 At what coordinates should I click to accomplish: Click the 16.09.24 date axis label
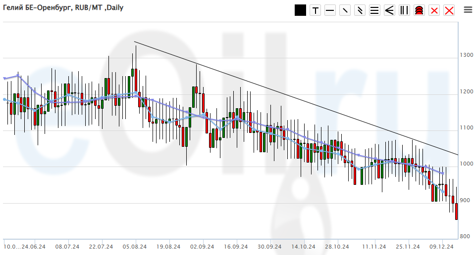click(x=235, y=246)
